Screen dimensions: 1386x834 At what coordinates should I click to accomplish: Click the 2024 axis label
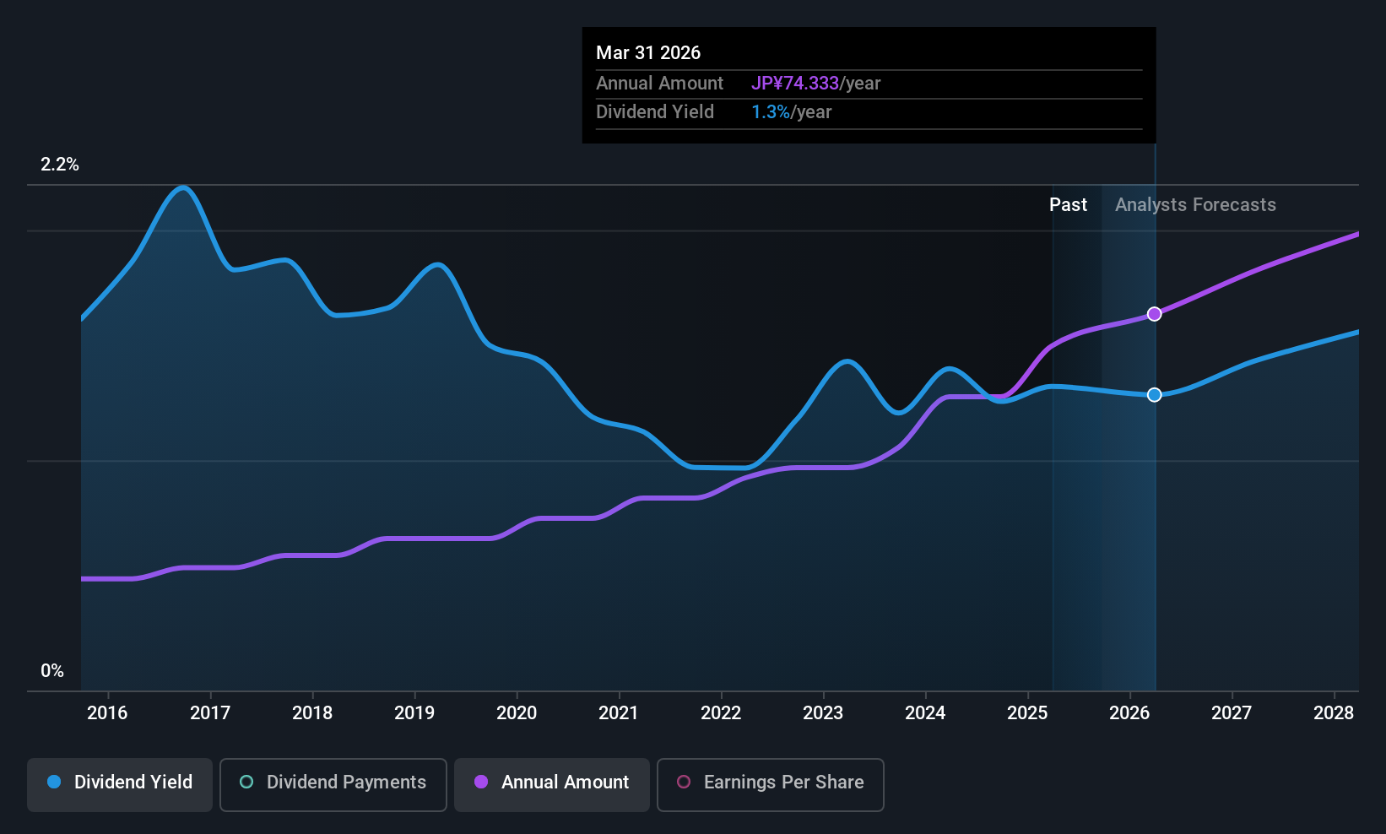pyautogui.click(x=925, y=713)
